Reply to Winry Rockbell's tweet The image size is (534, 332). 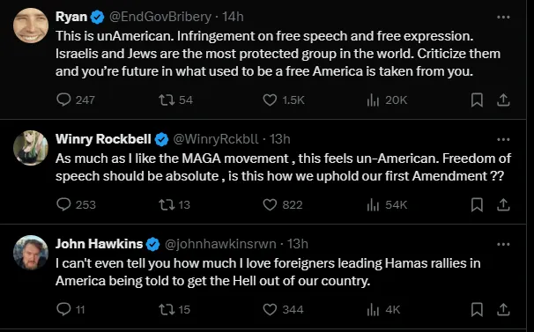coord(76,204)
